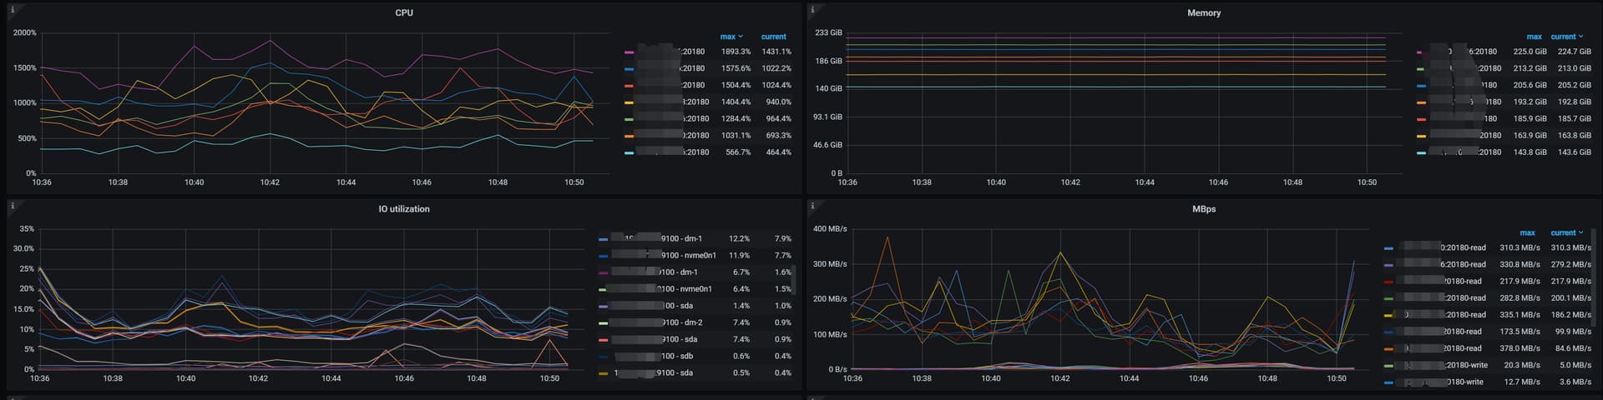Click the magenta color swatch in Memory legend
The width and height of the screenshot is (1603, 400).
[x=1420, y=52]
